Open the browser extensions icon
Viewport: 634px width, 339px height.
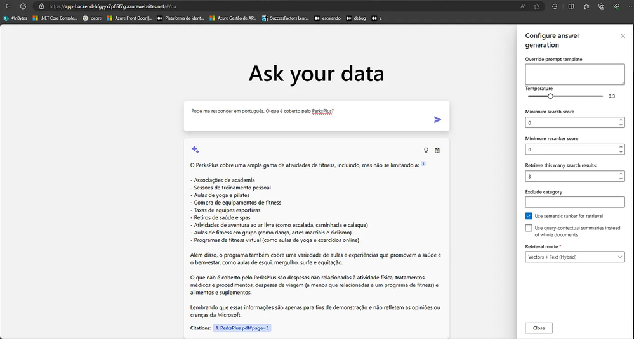pos(555,6)
